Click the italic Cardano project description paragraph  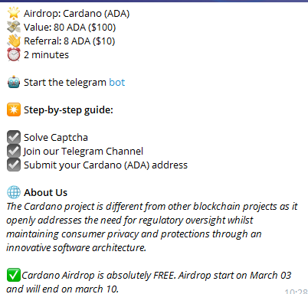coord(152,227)
